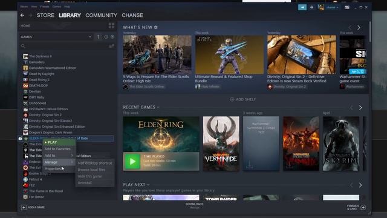Open the notifications icon in title bar
The height and width of the screenshot is (218, 387).
[312, 7]
